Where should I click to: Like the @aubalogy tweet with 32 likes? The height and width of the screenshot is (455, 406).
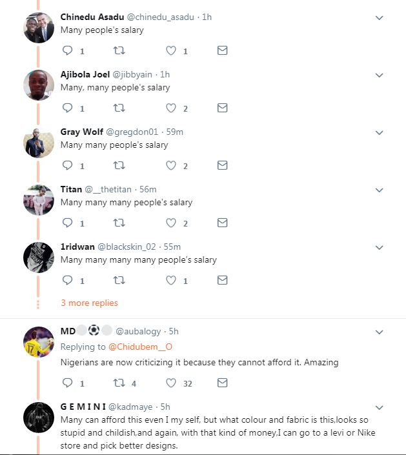pos(170,383)
